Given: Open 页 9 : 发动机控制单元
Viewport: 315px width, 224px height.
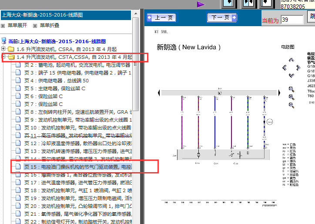Looking at the screenshot, I should pos(78,120).
